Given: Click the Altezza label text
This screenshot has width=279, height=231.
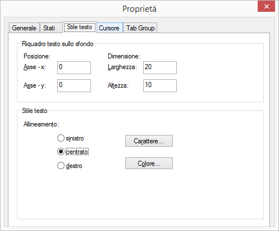Looking at the screenshot, I should tap(118, 85).
